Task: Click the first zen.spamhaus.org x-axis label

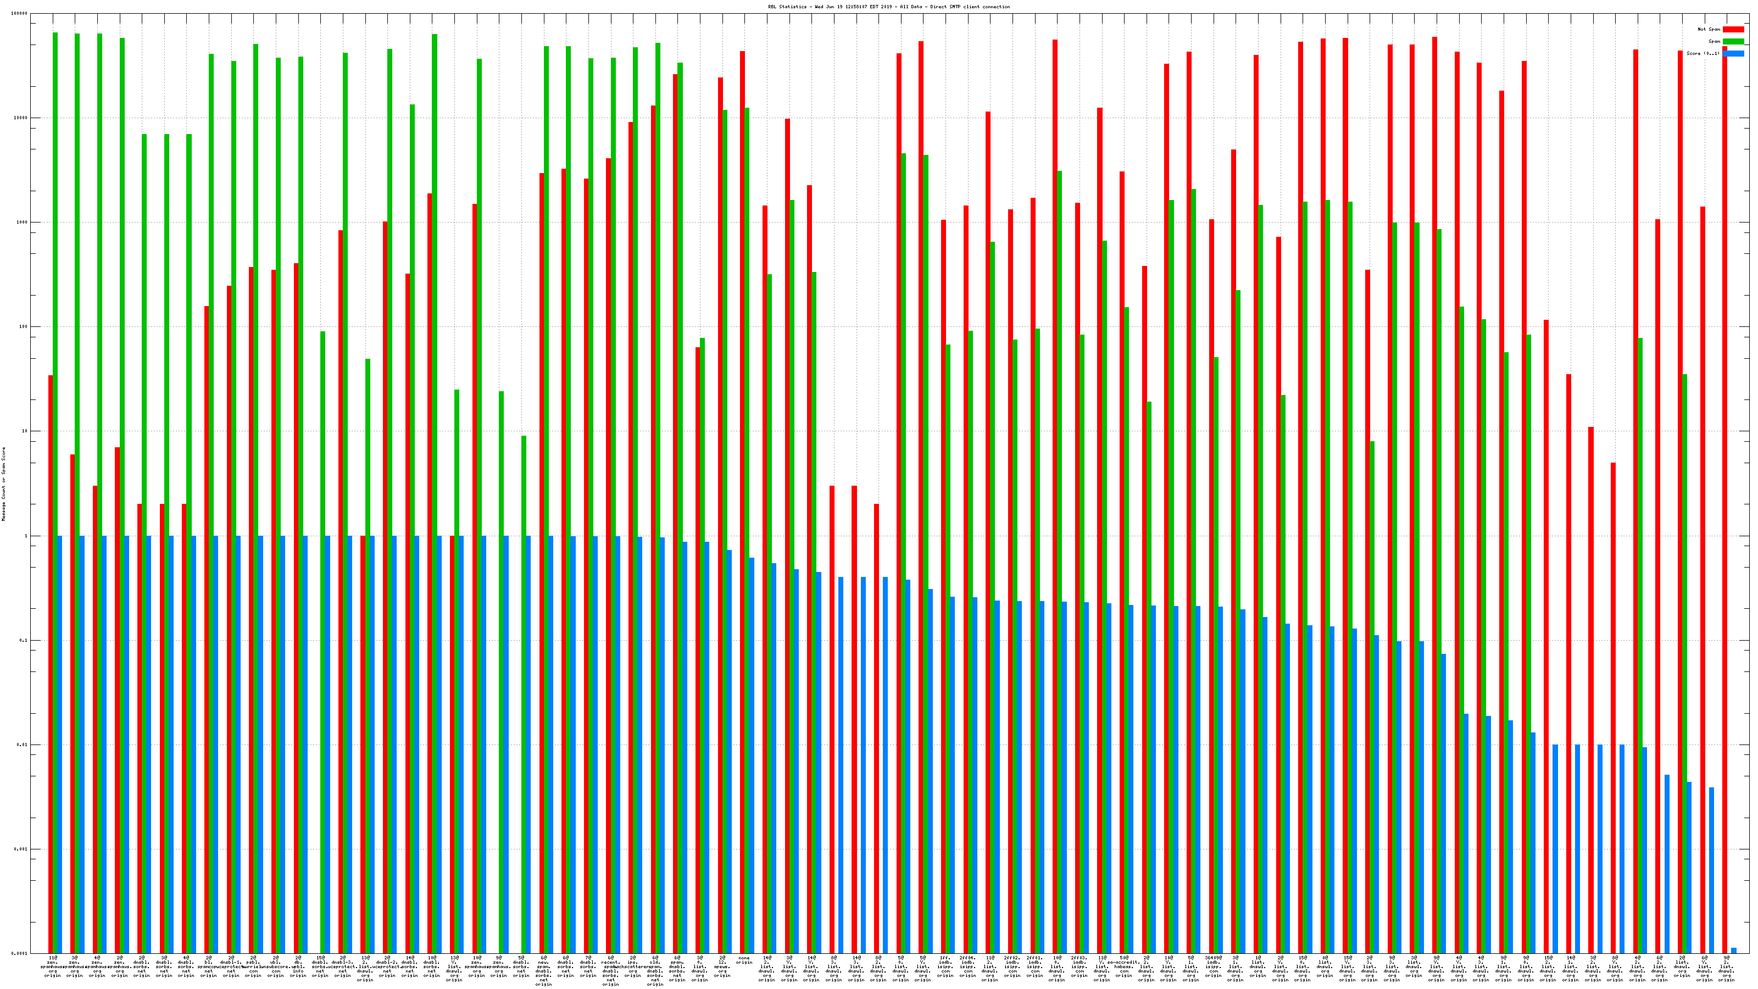Action: point(53,966)
